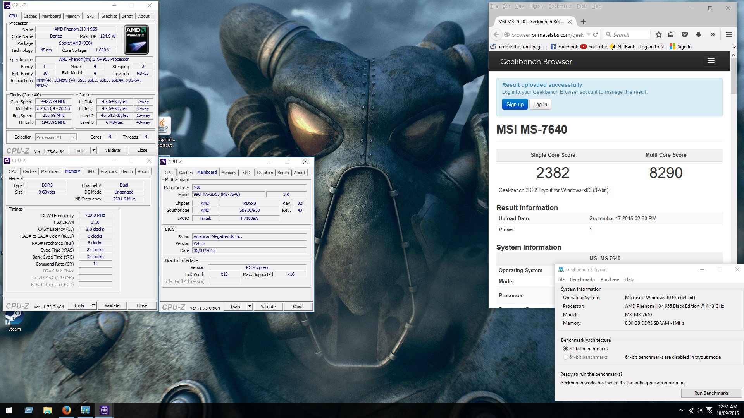
Task: Click Tools button in Mainboard CPU-Z
Action: point(235,307)
